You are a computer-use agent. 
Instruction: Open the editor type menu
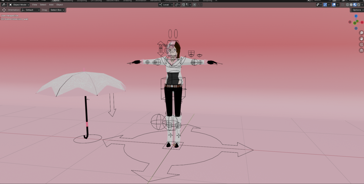coord(4,5)
